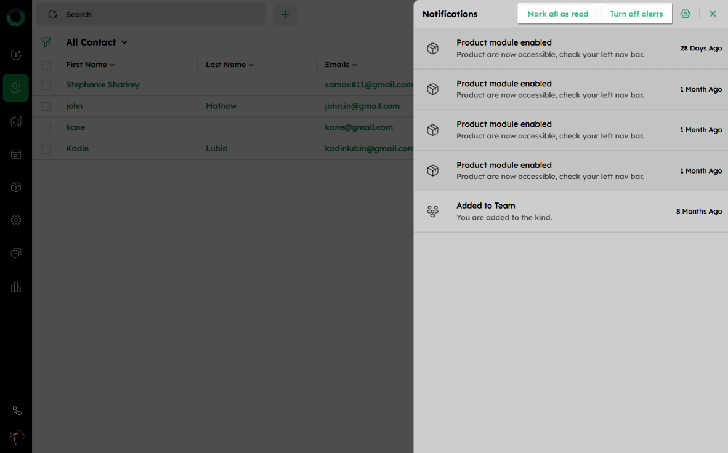Open the settings gear in left sidebar
728x453 pixels.
(x=16, y=220)
